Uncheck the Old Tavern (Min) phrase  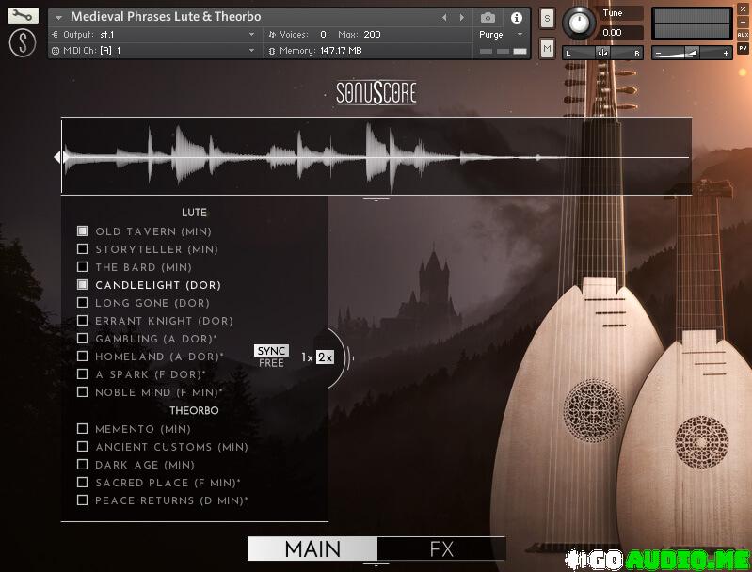pyautogui.click(x=83, y=231)
